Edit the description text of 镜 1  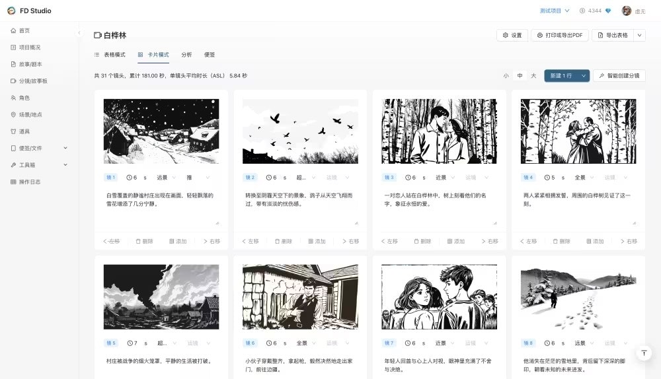(161, 207)
